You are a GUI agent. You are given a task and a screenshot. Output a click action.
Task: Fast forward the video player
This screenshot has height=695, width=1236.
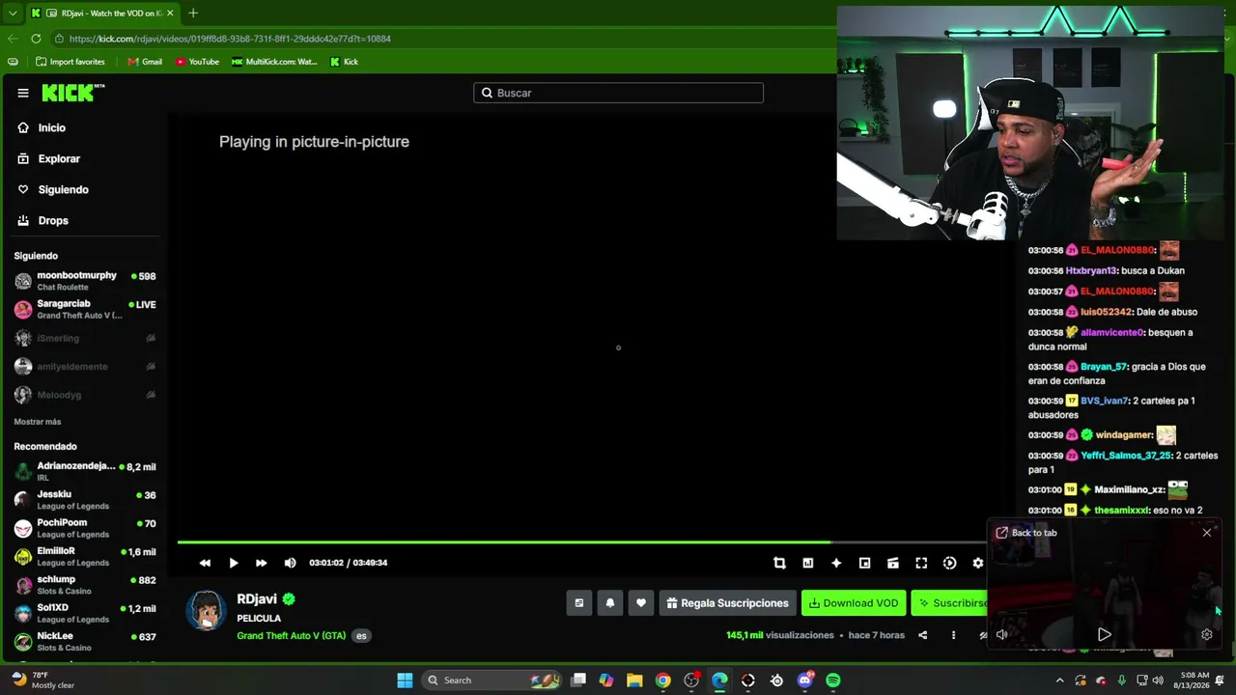tap(262, 563)
